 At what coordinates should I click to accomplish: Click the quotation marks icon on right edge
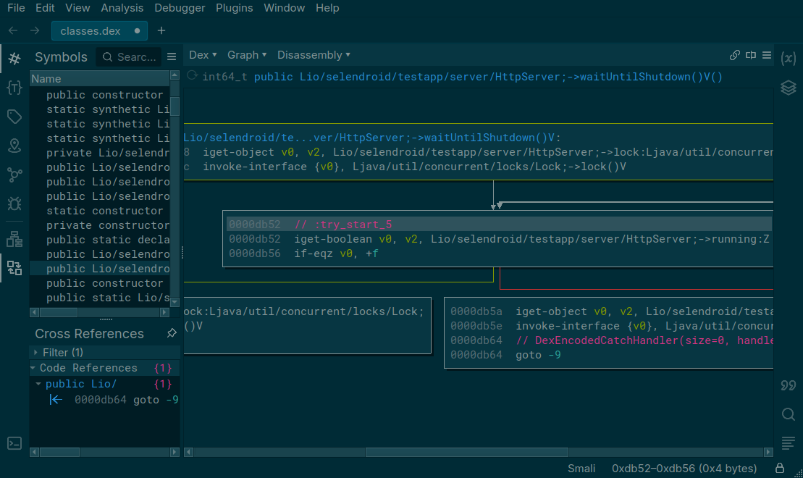coord(789,385)
